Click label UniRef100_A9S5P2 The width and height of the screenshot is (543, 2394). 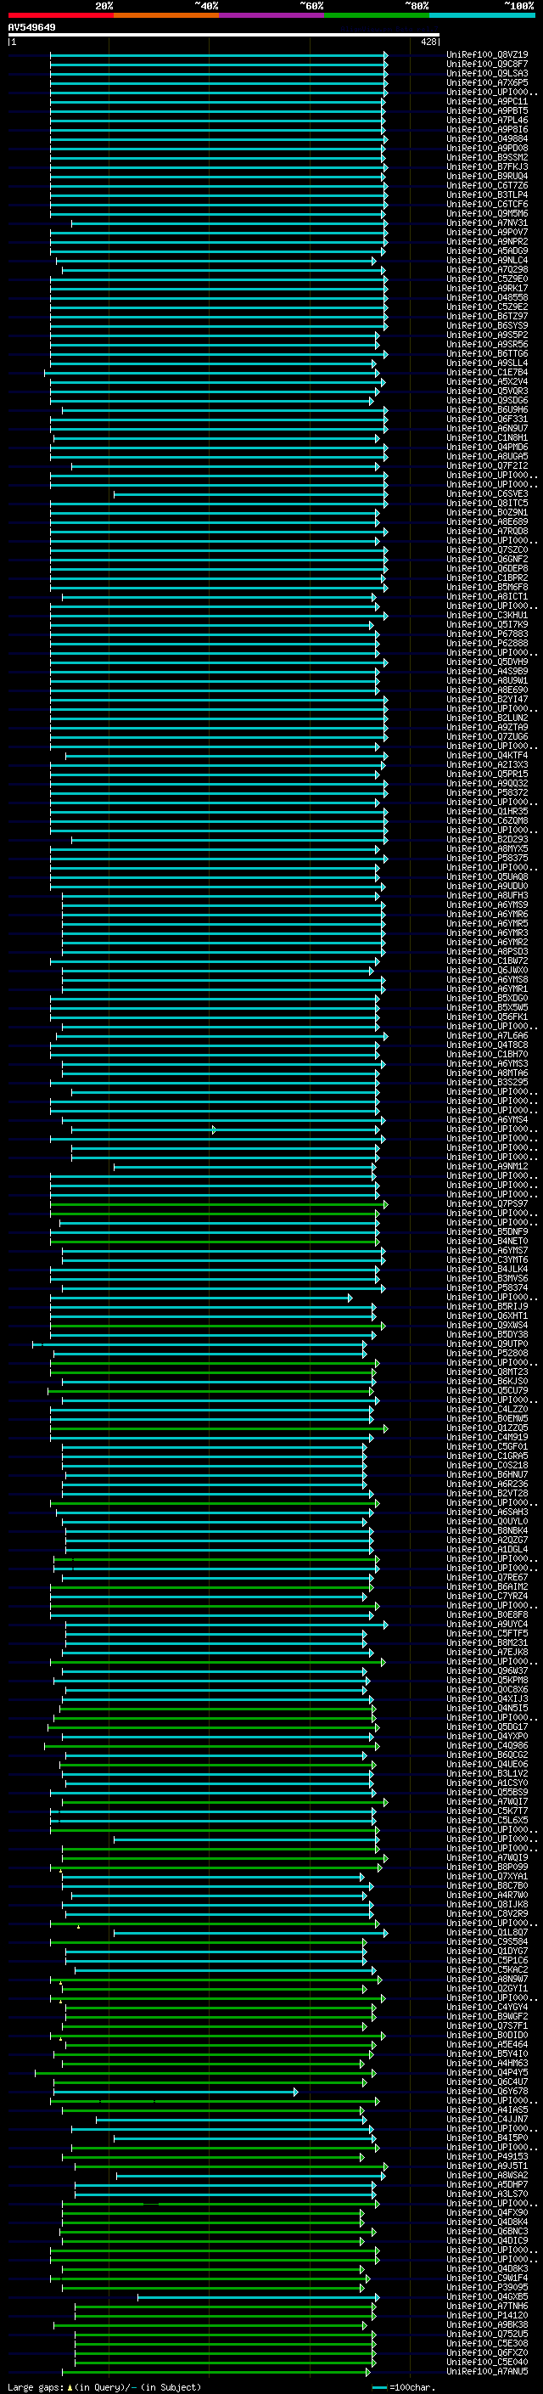coord(487,335)
